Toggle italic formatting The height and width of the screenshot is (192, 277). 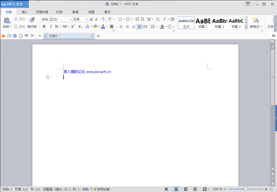[51, 26]
